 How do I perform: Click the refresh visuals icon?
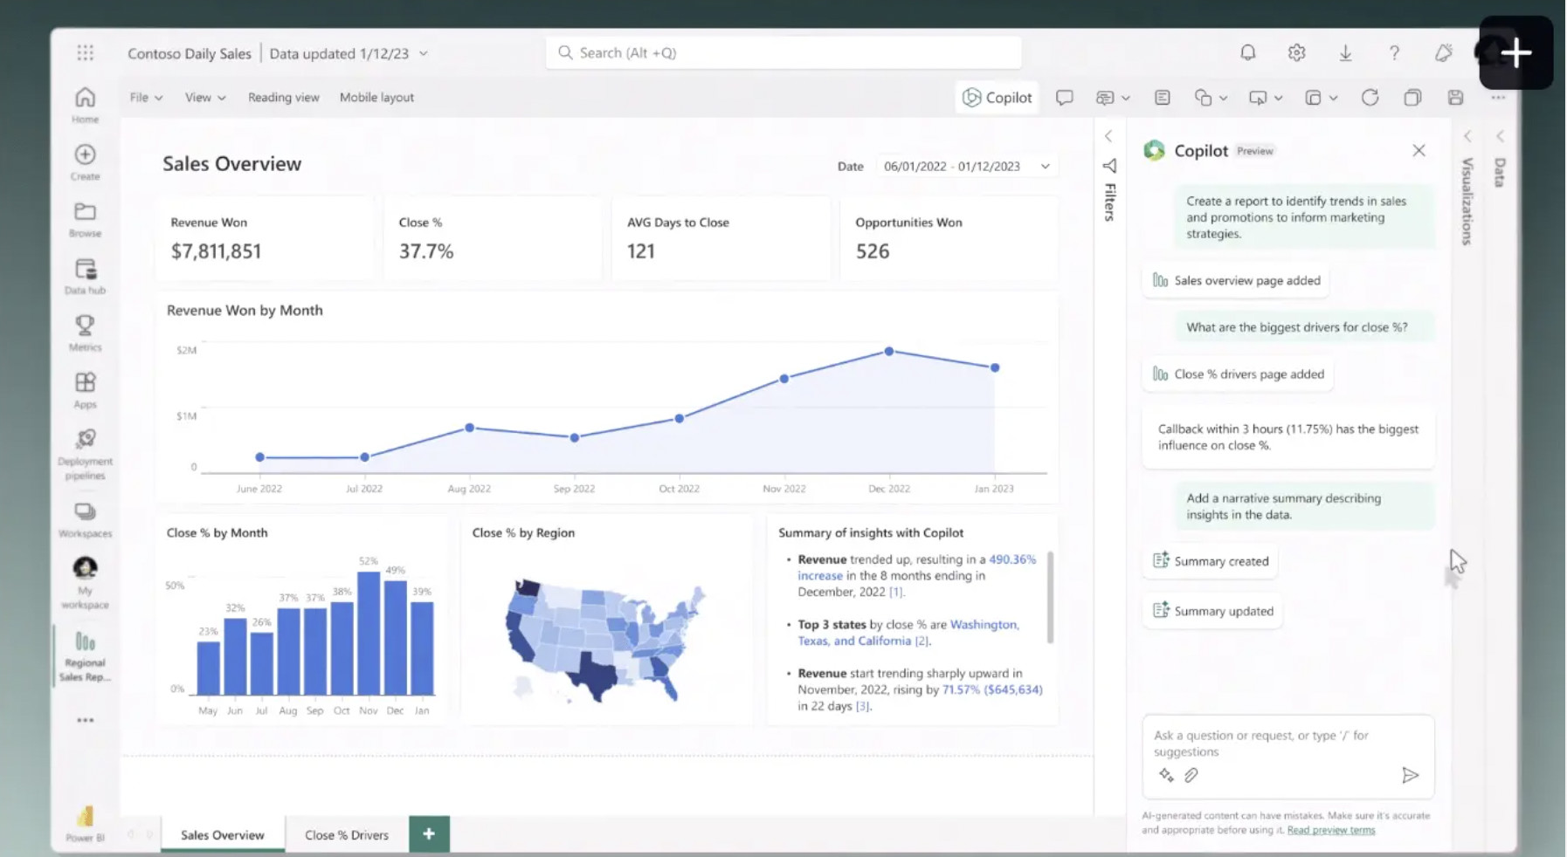tap(1370, 98)
